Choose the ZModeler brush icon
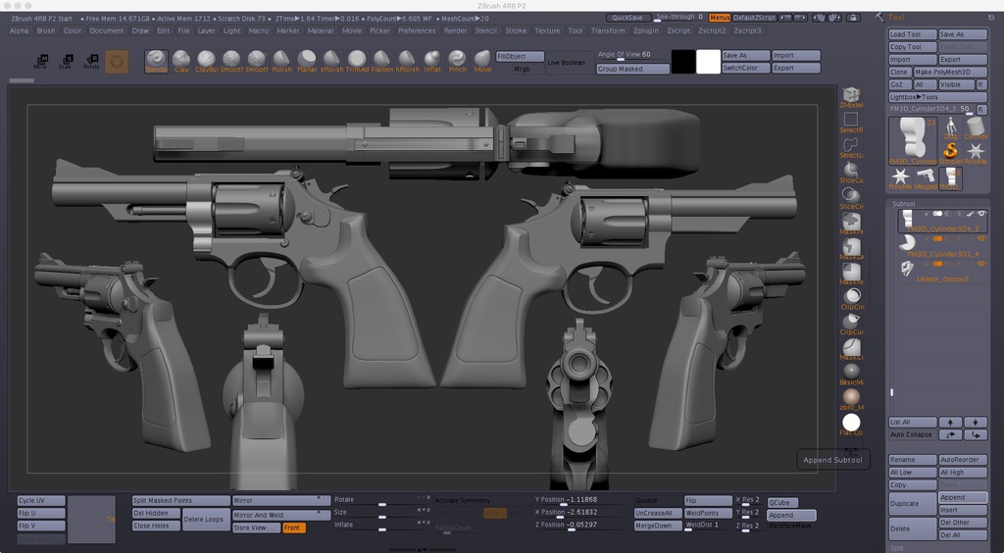1004x553 pixels. point(851,97)
